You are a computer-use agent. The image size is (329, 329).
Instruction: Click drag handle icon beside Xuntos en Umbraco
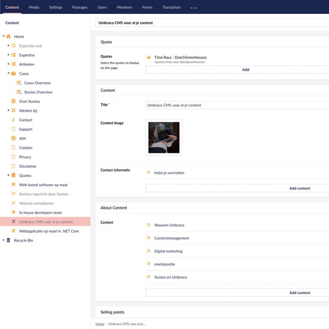click(x=149, y=277)
